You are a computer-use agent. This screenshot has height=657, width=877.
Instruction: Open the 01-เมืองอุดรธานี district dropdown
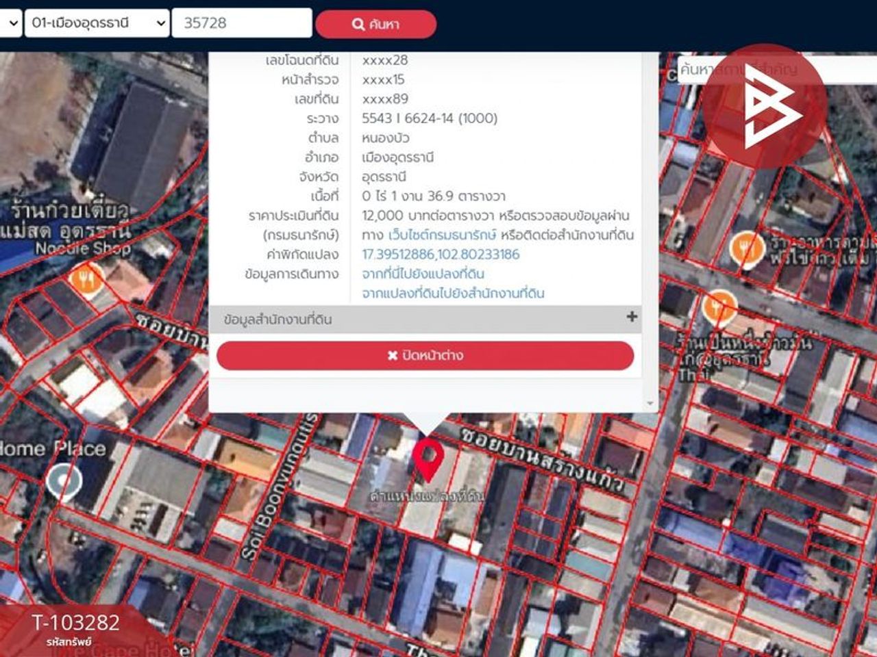[x=97, y=23]
